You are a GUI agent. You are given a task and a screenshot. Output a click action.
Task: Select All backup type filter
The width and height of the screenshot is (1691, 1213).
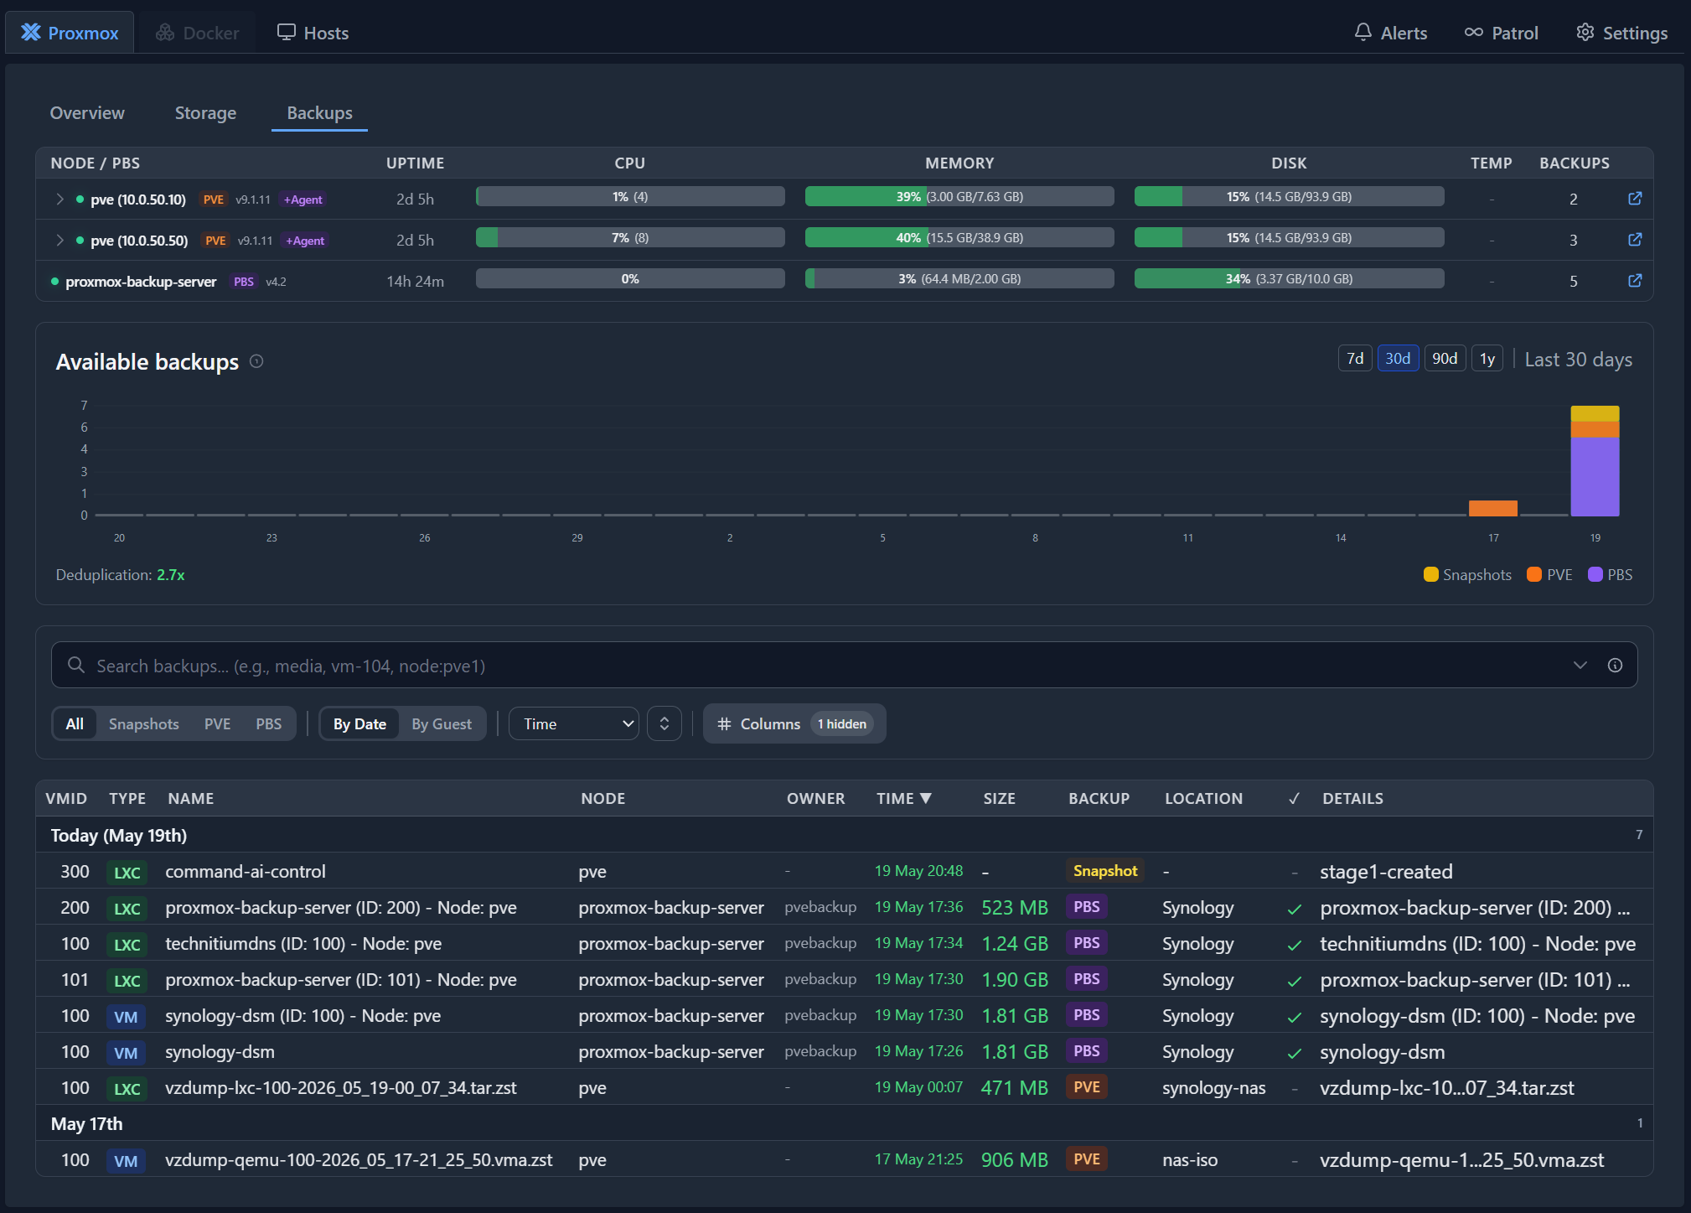[x=75, y=723]
